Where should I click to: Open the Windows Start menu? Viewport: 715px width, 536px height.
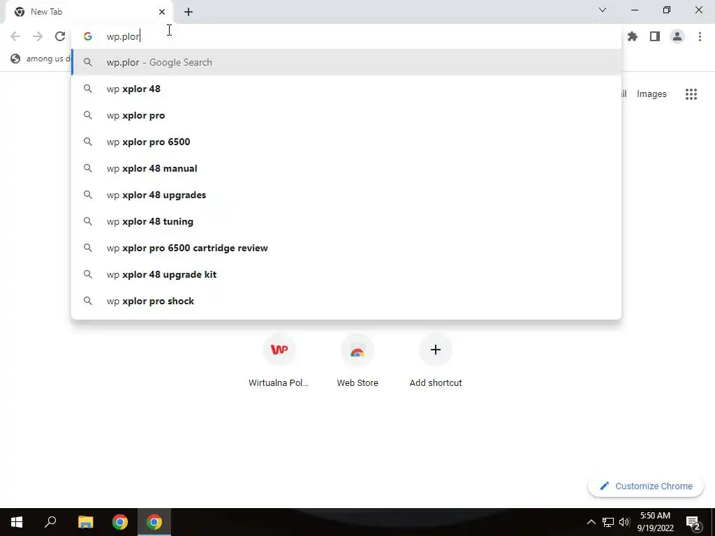17,522
